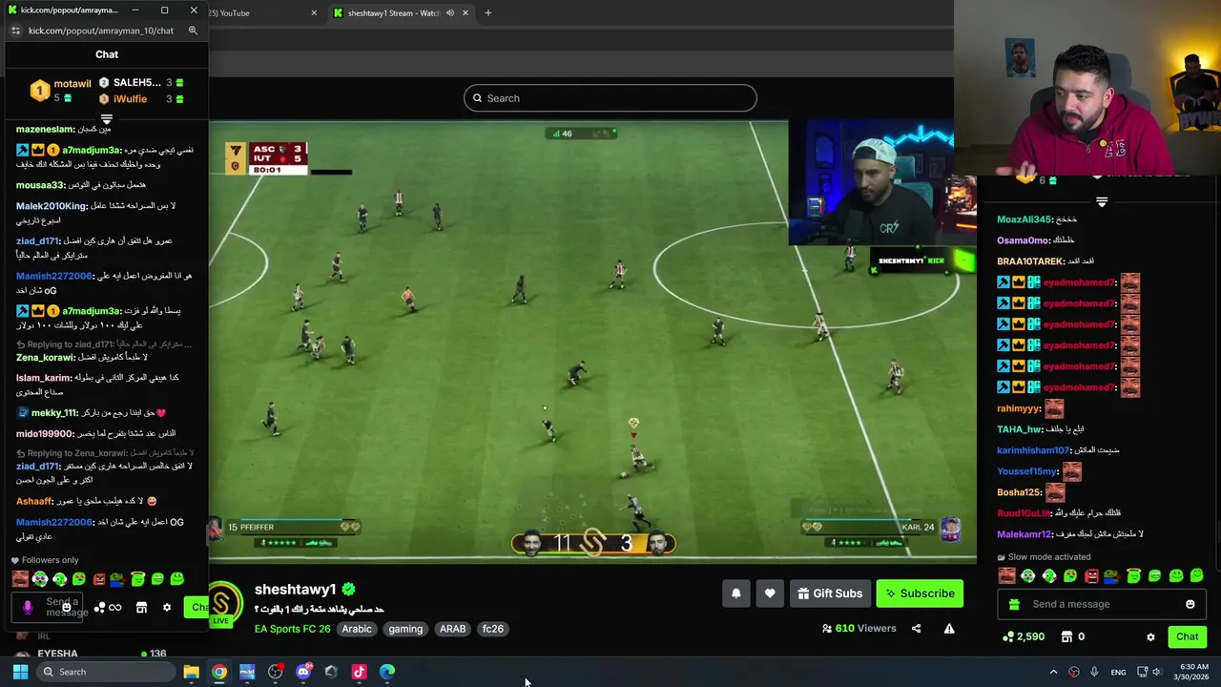Click the Kick Search field
1221x687 pixels.
[x=610, y=98]
